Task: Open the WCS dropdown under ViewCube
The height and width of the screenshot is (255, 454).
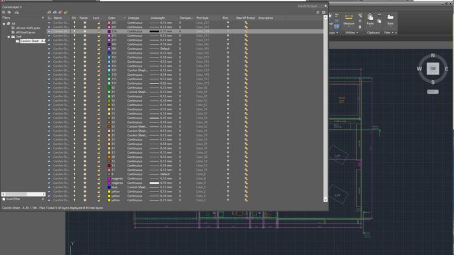Action: tap(433, 91)
